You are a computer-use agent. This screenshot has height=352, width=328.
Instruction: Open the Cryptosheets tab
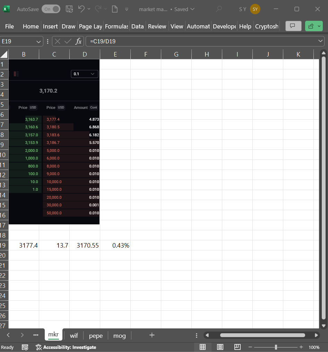[267, 26]
